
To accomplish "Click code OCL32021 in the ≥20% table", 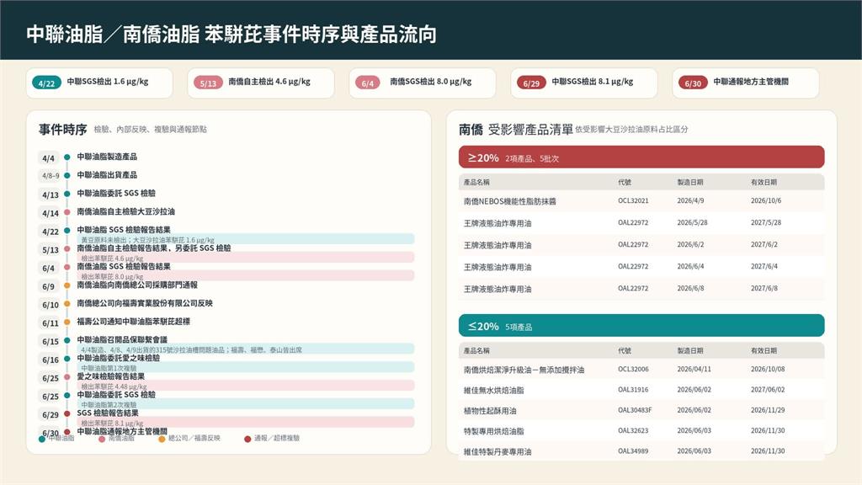I will pyautogui.click(x=633, y=200).
